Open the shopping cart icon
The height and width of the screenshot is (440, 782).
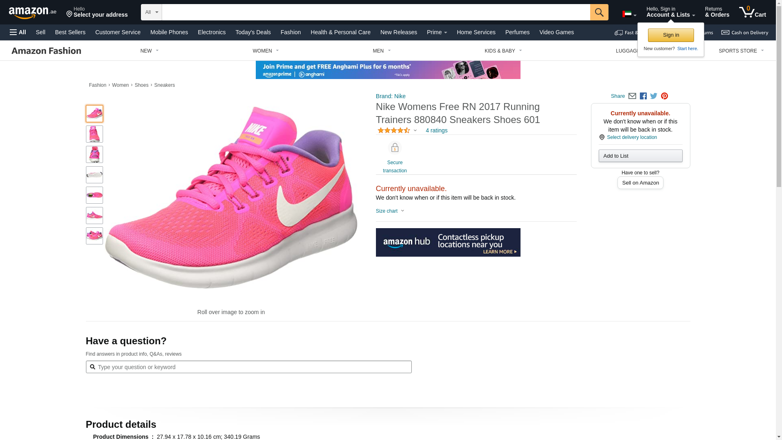(x=752, y=12)
